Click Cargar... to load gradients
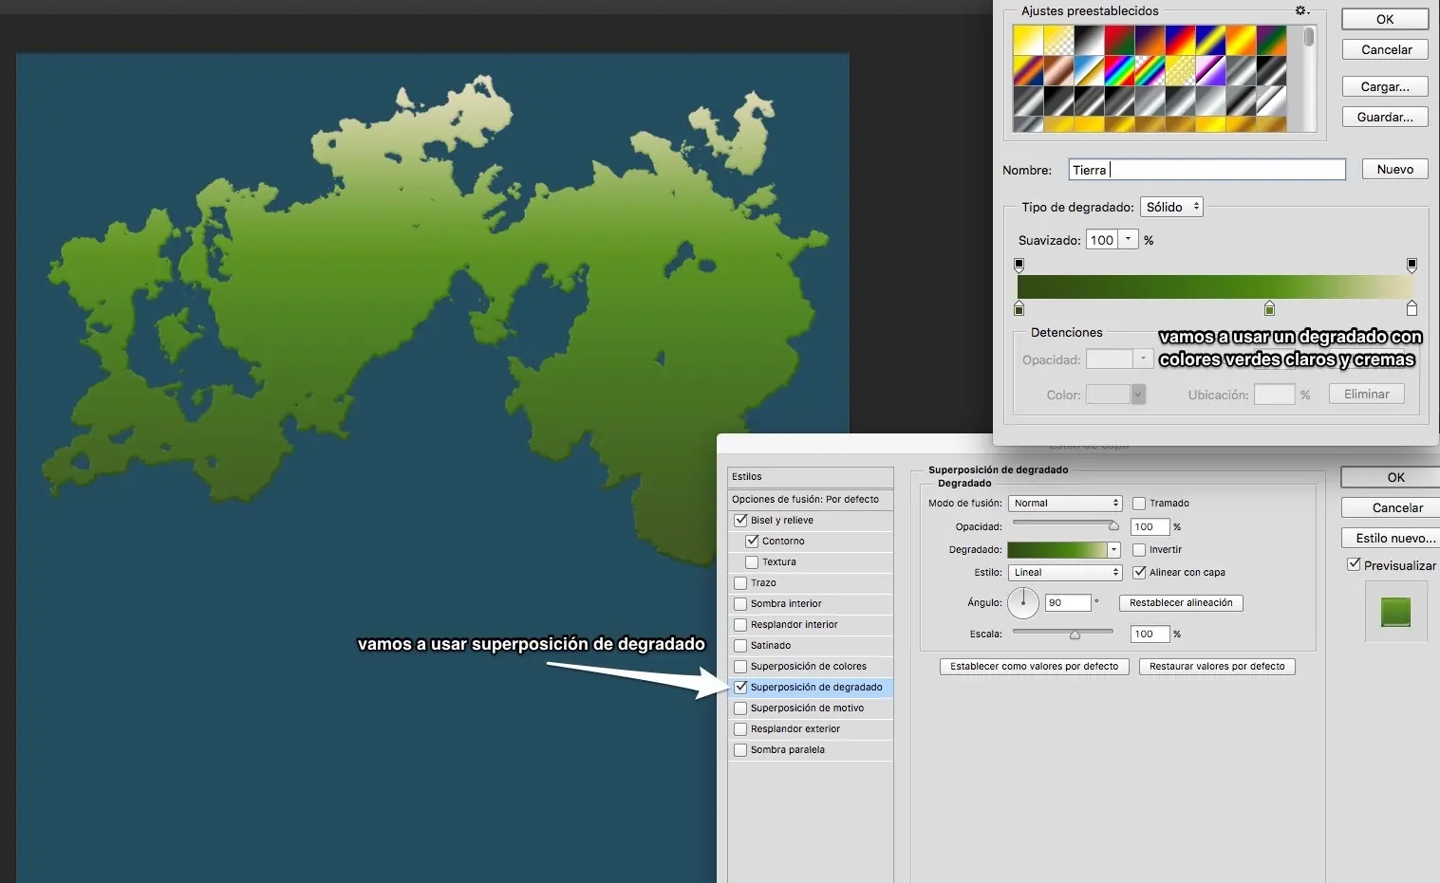Viewport: 1440px width, 883px height. [1385, 86]
